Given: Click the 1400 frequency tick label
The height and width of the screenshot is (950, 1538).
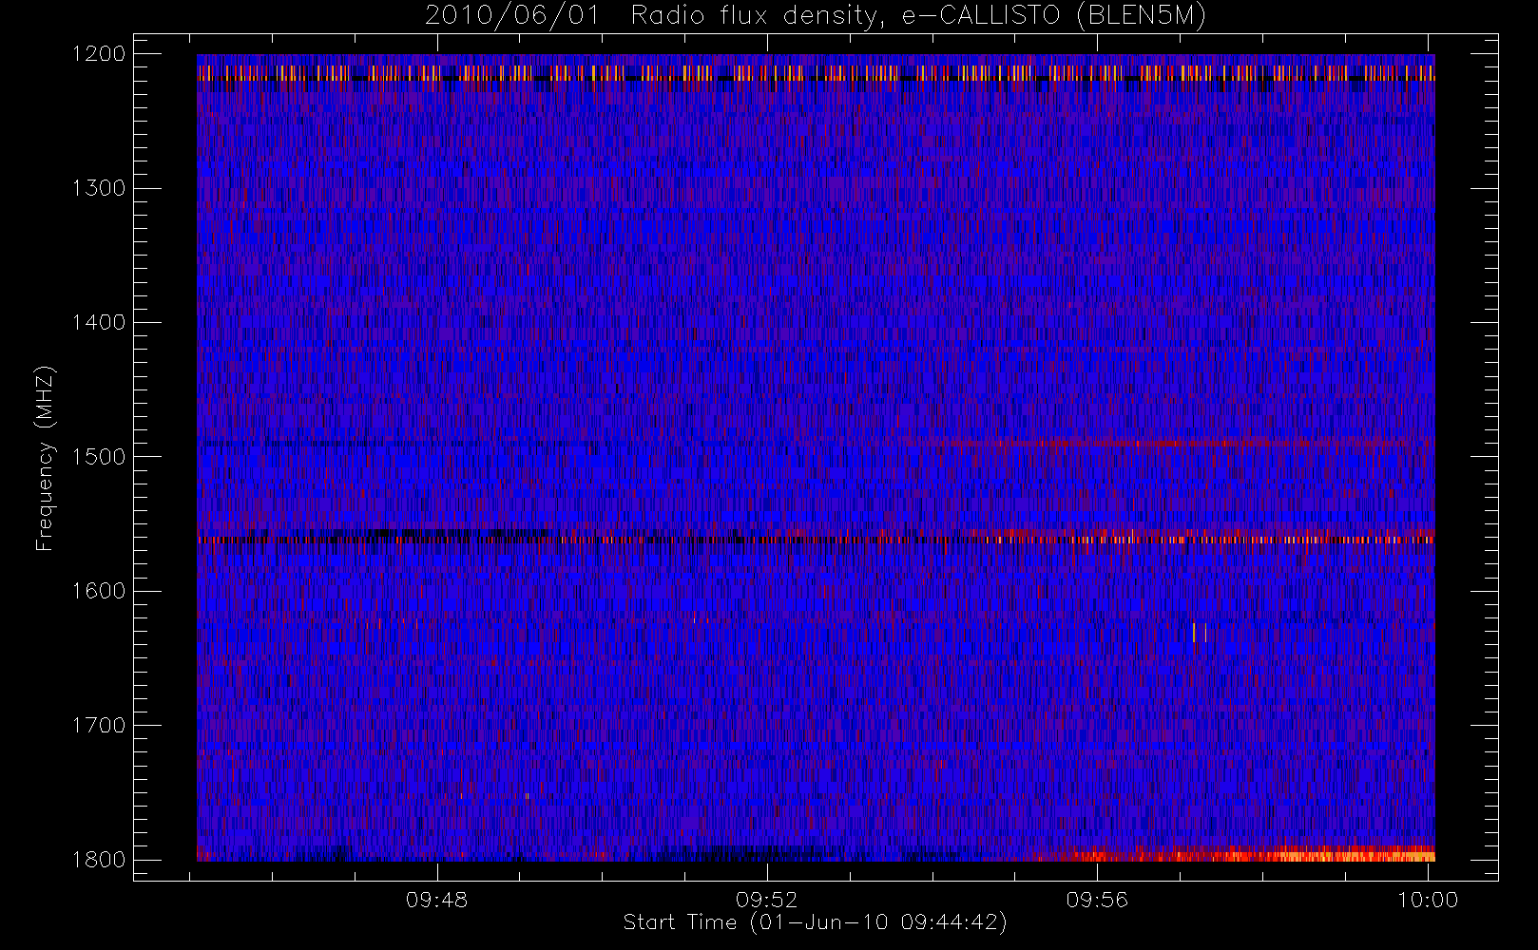Looking at the screenshot, I should (x=99, y=323).
